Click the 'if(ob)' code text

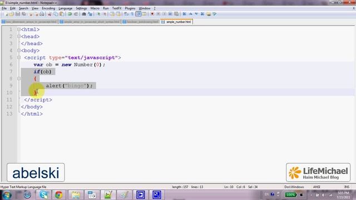tap(42, 72)
